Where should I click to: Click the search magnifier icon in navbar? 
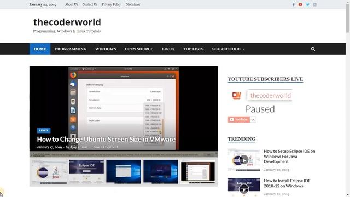(313, 49)
